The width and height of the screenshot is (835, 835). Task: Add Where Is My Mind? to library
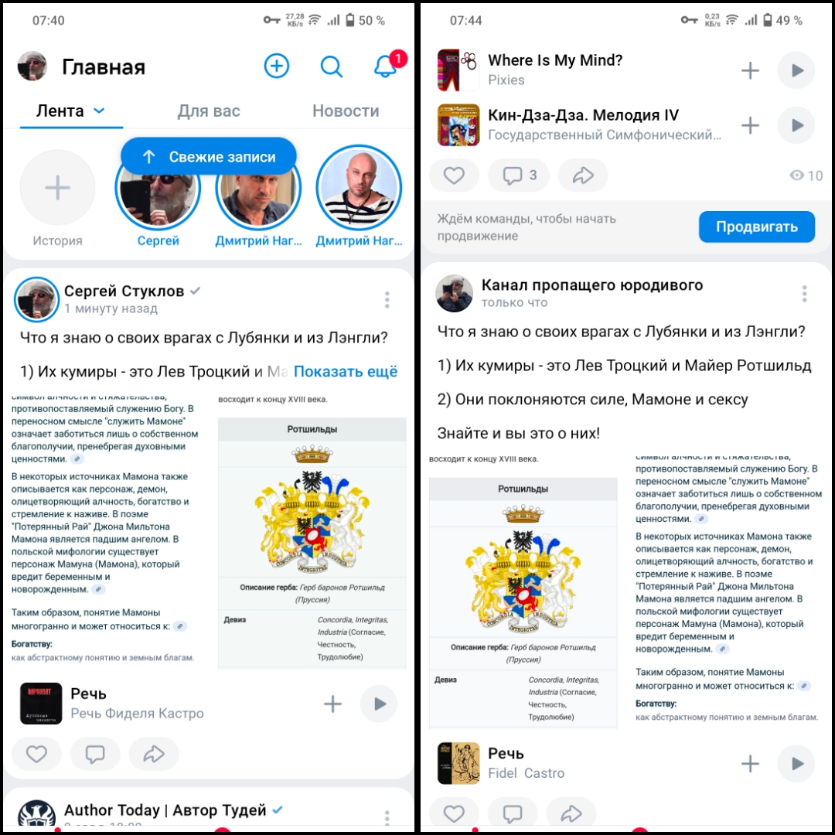click(x=750, y=70)
